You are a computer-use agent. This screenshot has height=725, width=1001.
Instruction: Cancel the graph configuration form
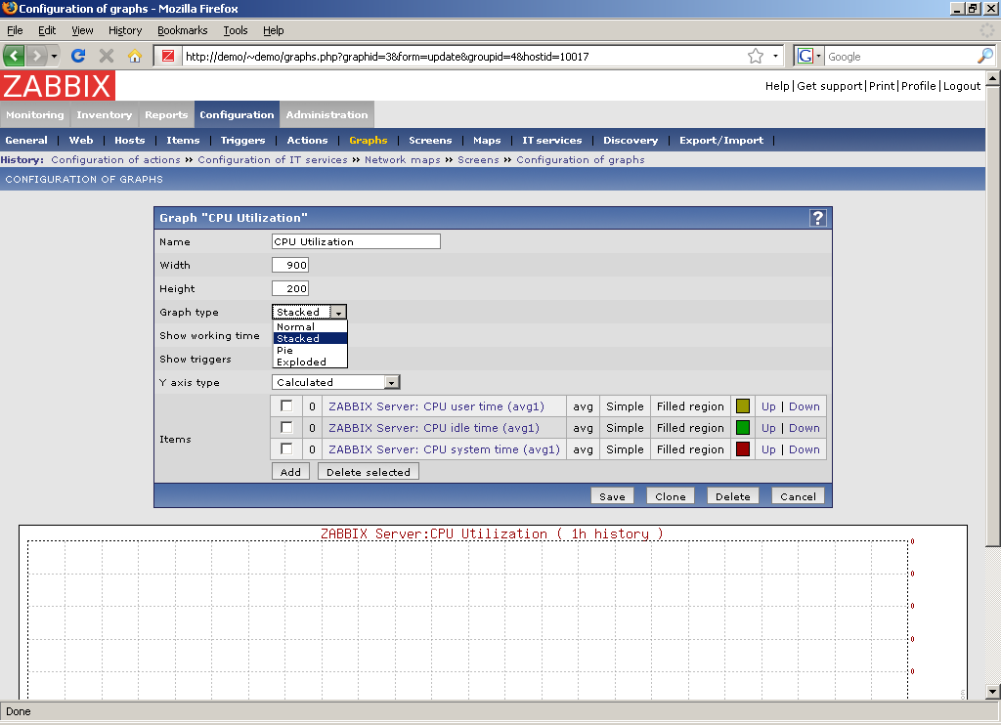point(798,496)
